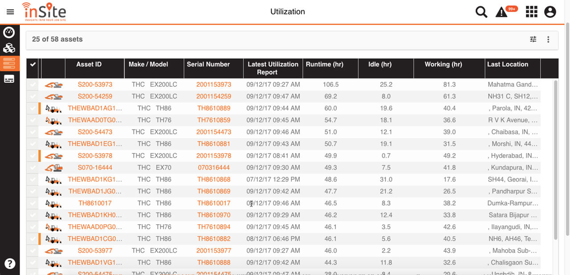Open the help question mark icon
Screen dimensions: 570x275
pos(10,263)
